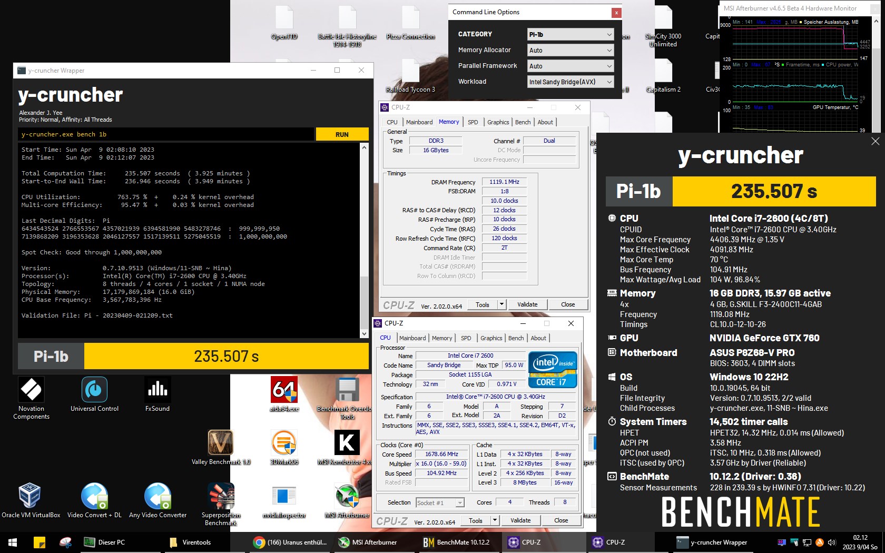885x553 pixels.
Task: Open About tab in lower CPU-Z window
Action: 538,338
